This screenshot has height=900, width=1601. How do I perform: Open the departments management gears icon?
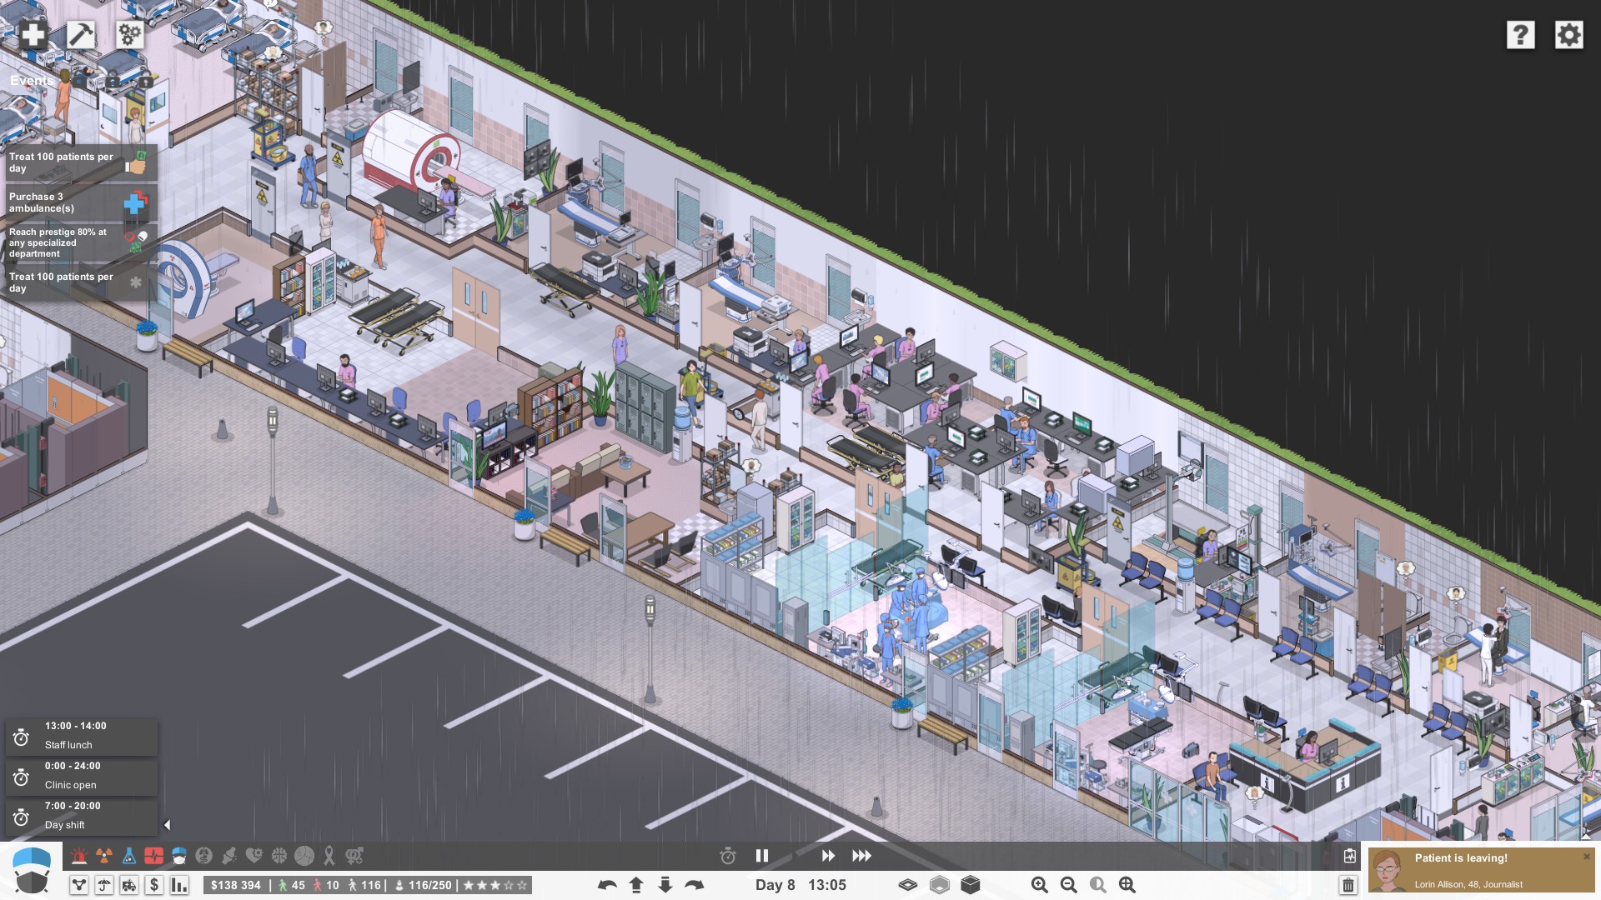tap(130, 34)
